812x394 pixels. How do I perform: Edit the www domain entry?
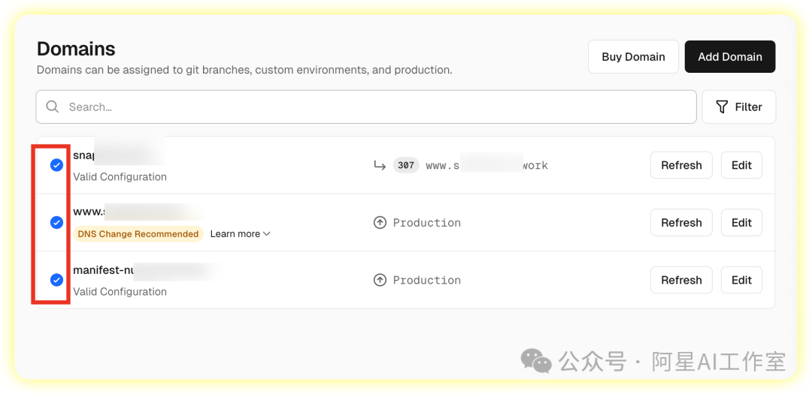point(741,223)
